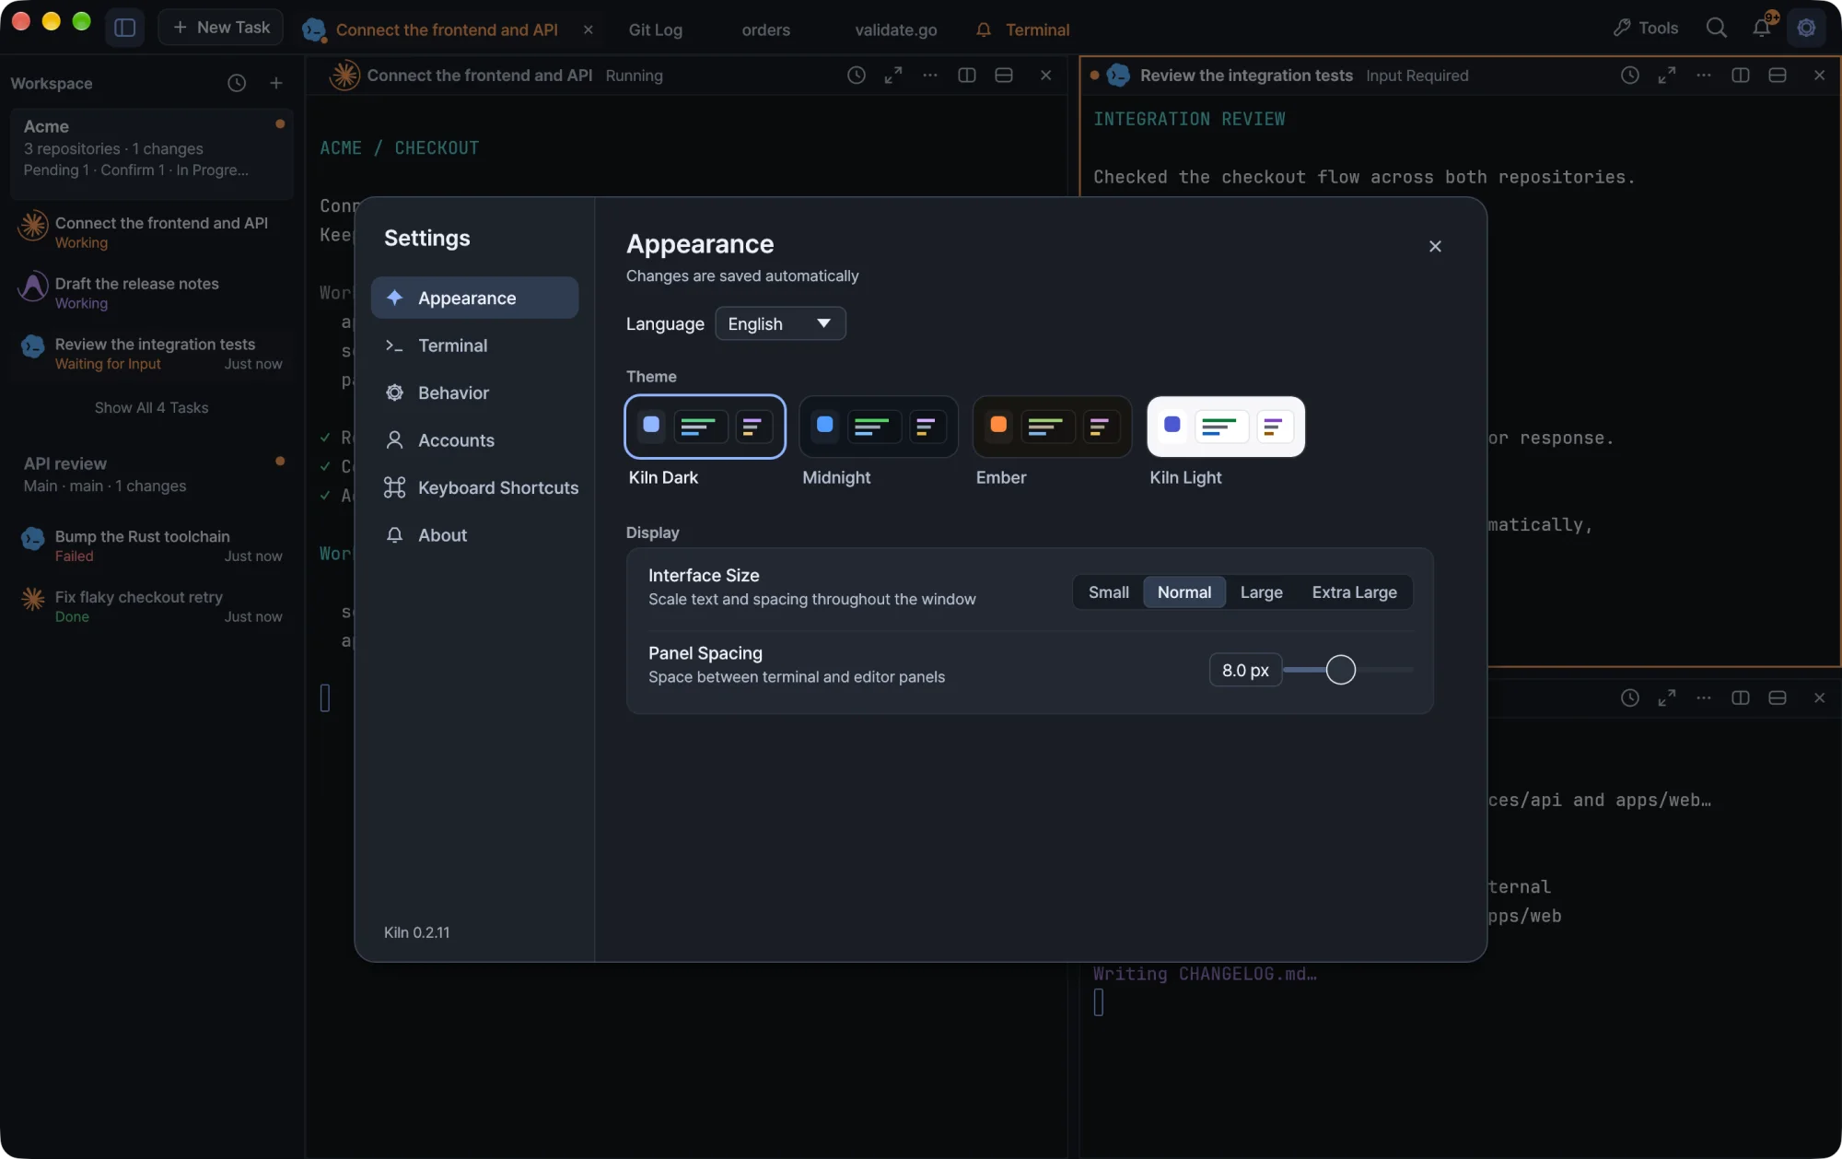Choose the Kiln Light theme
The height and width of the screenshot is (1159, 1842).
pos(1226,427)
